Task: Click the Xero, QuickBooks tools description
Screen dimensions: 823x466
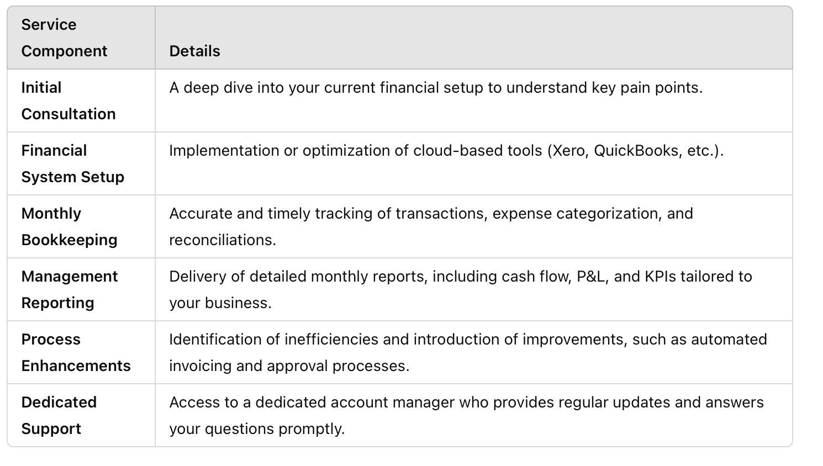Action: pos(446,151)
